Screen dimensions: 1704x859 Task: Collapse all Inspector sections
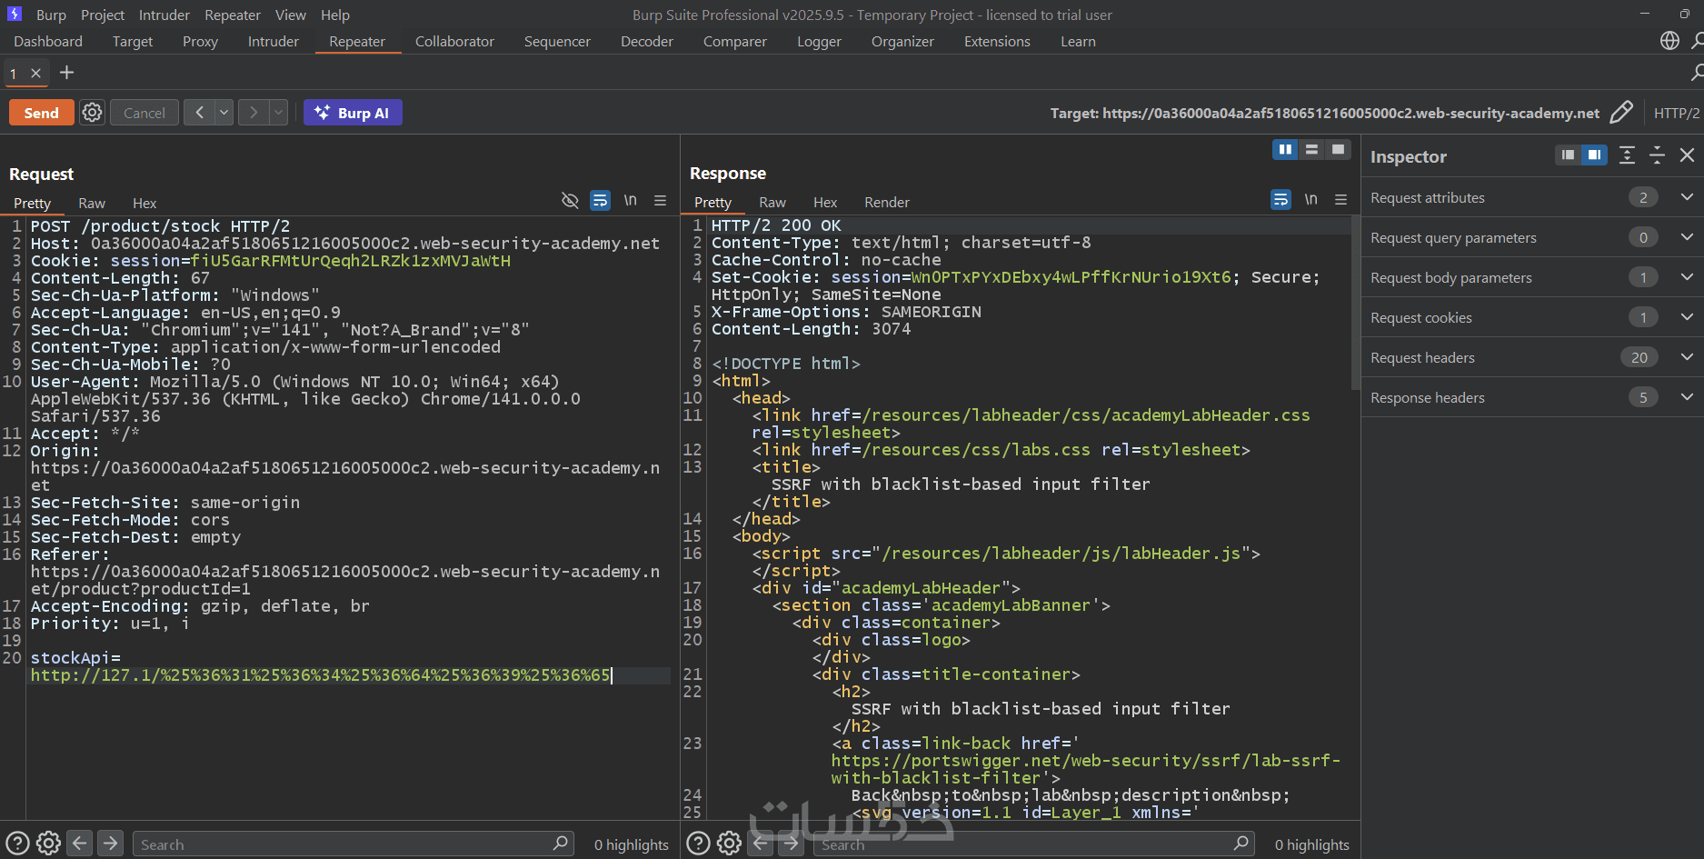coord(1657,156)
